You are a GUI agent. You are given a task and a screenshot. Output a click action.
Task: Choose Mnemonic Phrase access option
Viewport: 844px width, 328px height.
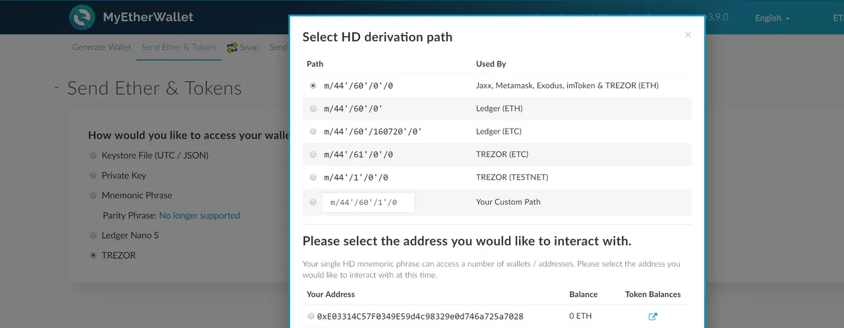pos(93,196)
